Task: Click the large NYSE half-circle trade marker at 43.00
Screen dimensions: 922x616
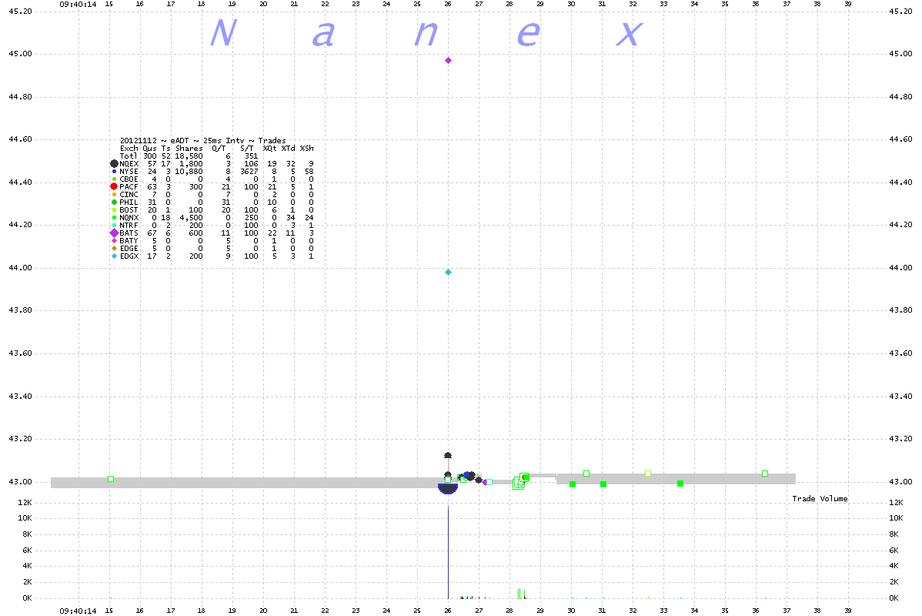Action: pyautogui.click(x=448, y=489)
